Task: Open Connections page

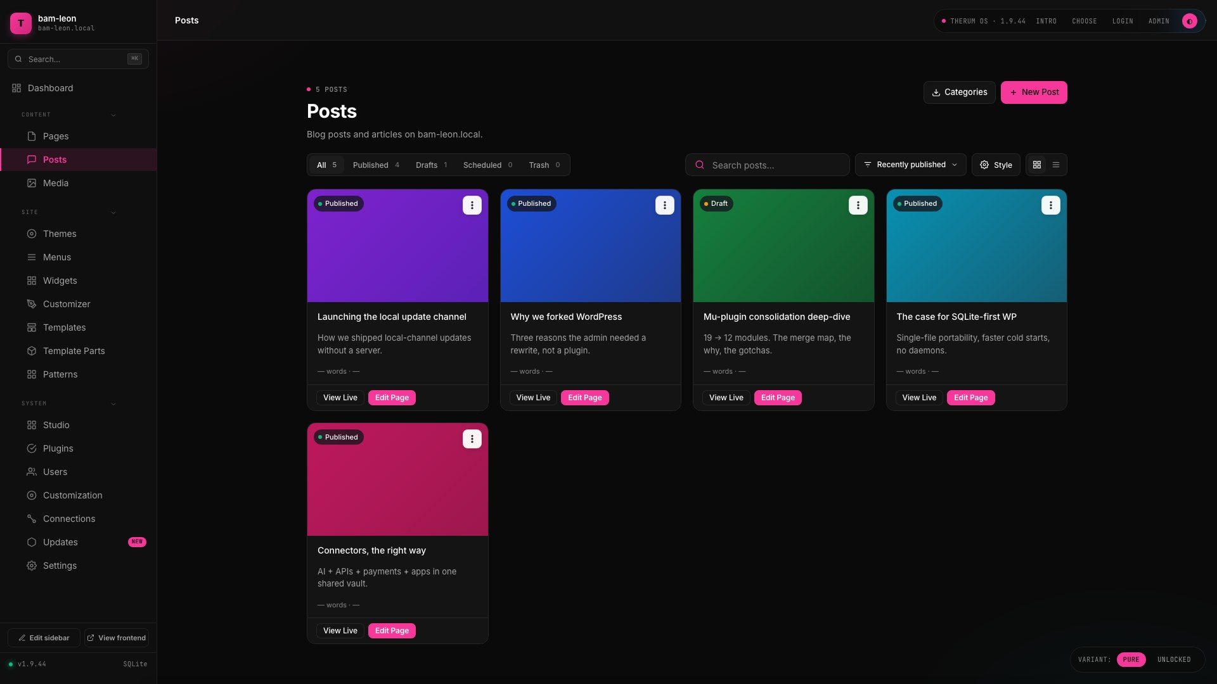Action: 78,519
